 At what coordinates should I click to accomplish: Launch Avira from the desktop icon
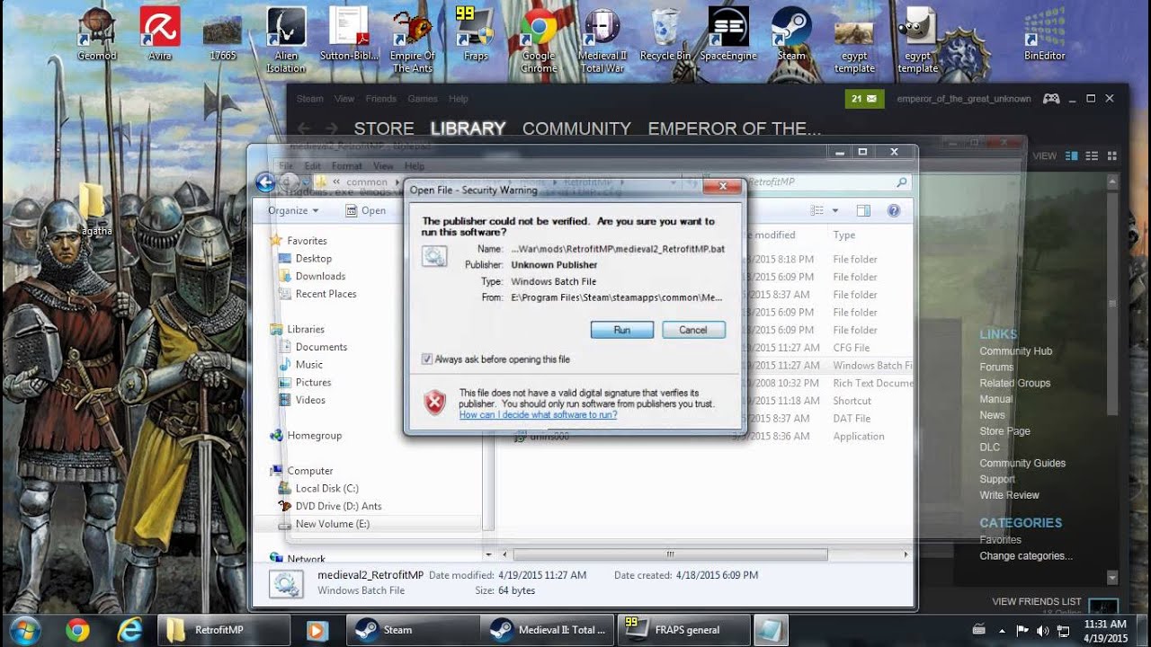coord(160,34)
